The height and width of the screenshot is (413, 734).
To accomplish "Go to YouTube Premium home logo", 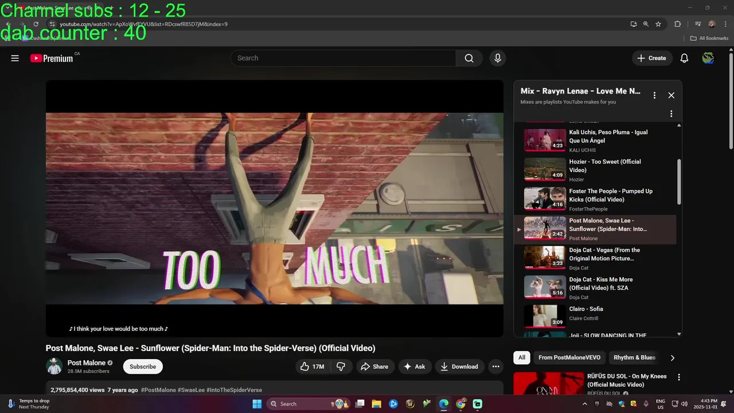I will [x=52, y=58].
